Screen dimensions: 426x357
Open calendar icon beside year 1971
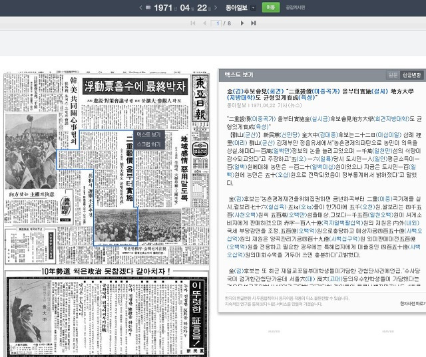pyautogui.click(x=148, y=7)
